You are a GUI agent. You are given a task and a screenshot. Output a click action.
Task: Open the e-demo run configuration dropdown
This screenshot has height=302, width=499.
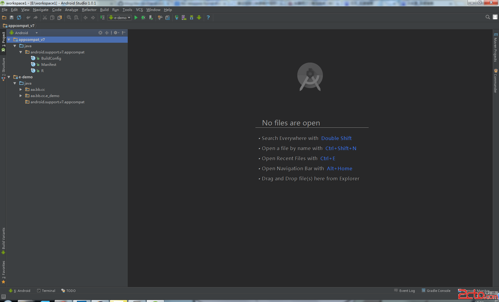click(x=119, y=18)
